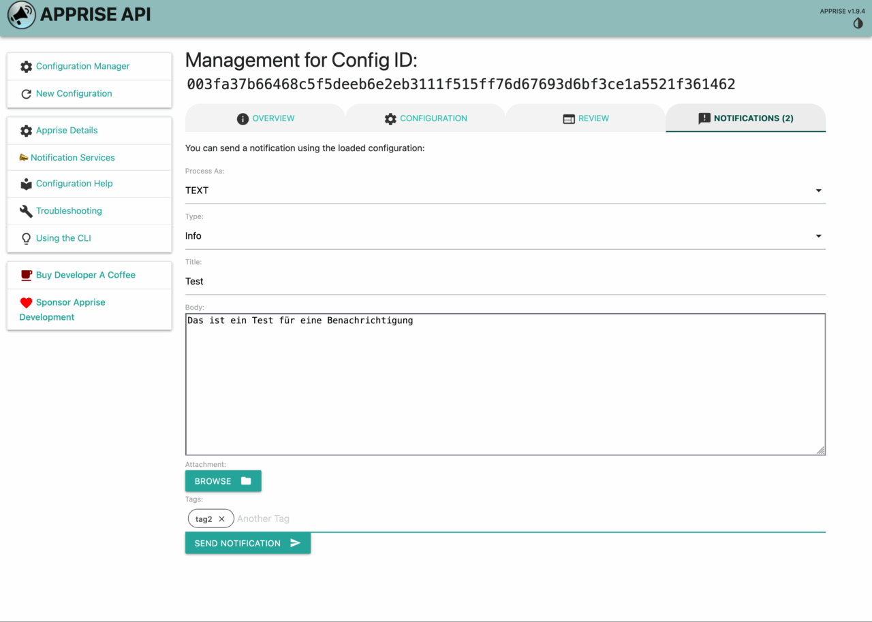The width and height of the screenshot is (872, 622).
Task: Open Buy Developer A Coffee link
Action: point(86,274)
